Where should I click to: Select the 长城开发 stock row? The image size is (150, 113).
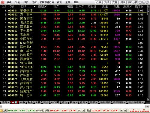[74, 79]
